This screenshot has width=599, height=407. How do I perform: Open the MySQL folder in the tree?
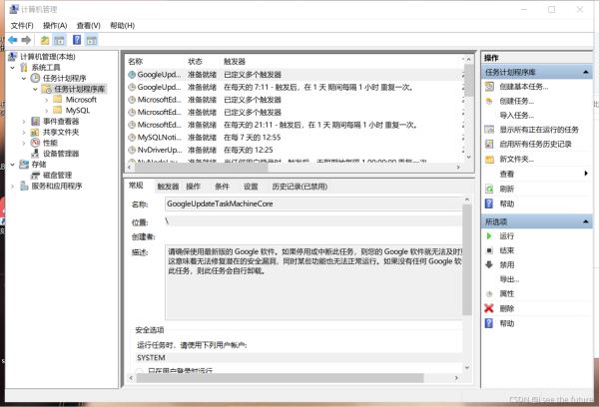click(78, 110)
